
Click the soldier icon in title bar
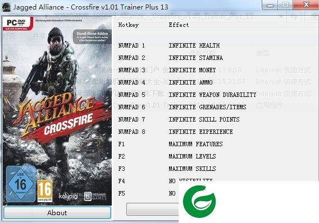6,7
